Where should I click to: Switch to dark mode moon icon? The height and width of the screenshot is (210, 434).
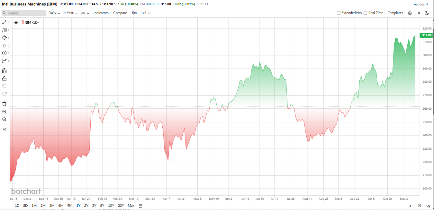pos(427,13)
